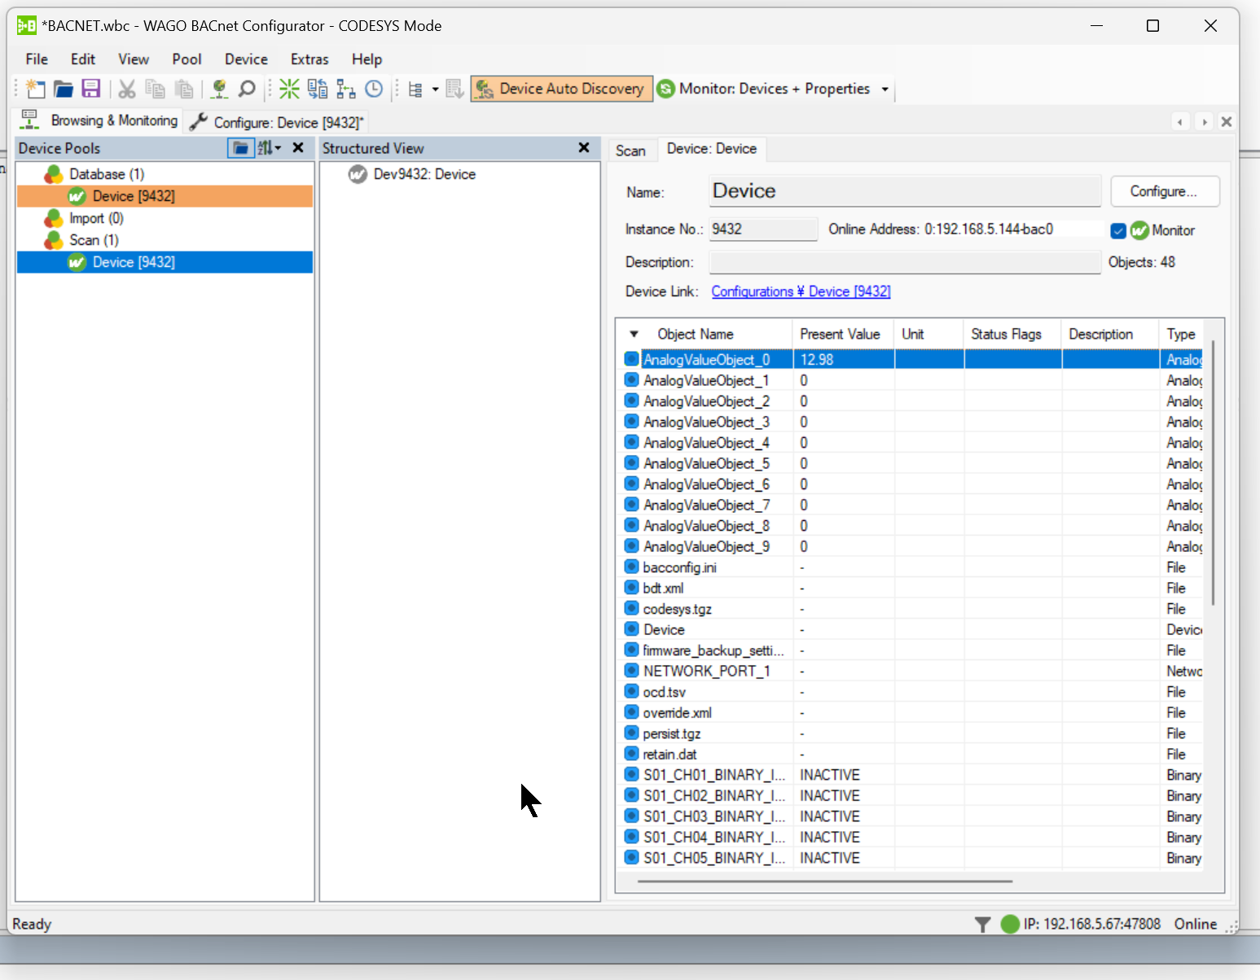Screen dimensions: 1260x980
Task: Click the list download toolbar icon
Action: click(454, 89)
